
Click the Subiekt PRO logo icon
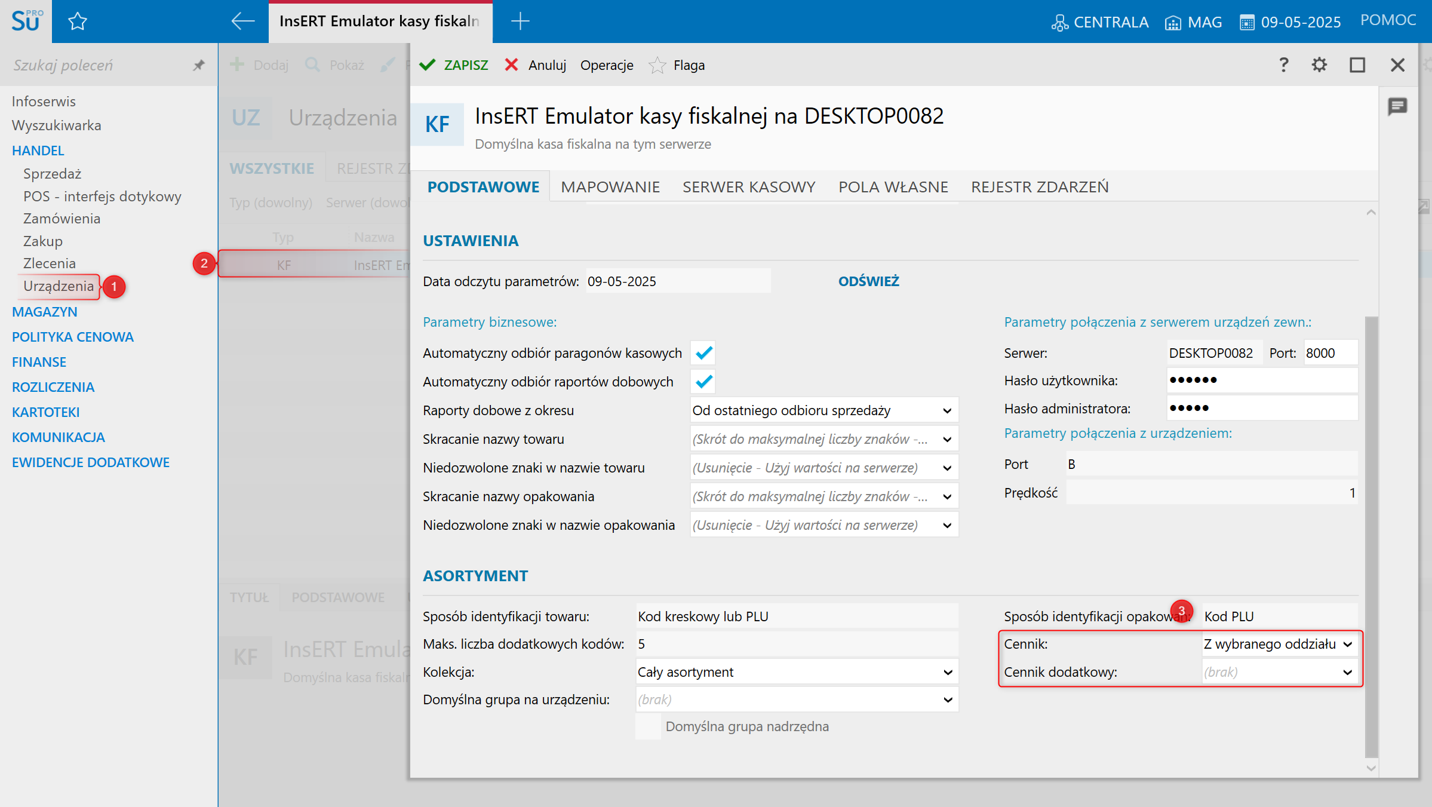[26, 21]
